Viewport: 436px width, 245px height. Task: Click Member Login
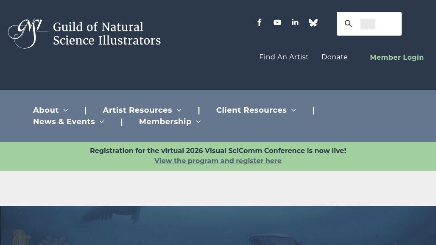(397, 57)
